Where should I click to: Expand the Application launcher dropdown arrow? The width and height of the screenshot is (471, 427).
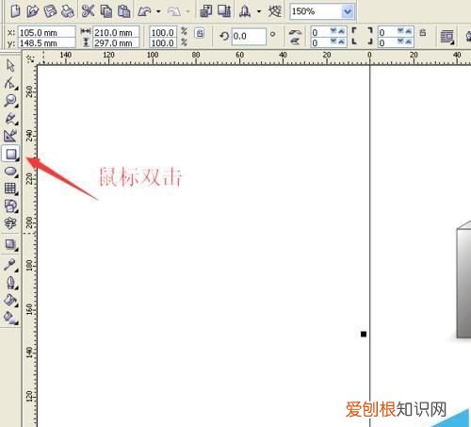(x=259, y=12)
